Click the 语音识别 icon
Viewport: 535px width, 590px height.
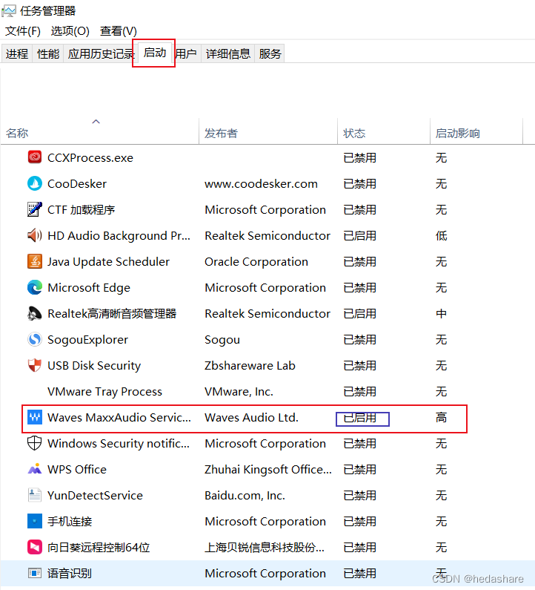(x=35, y=573)
